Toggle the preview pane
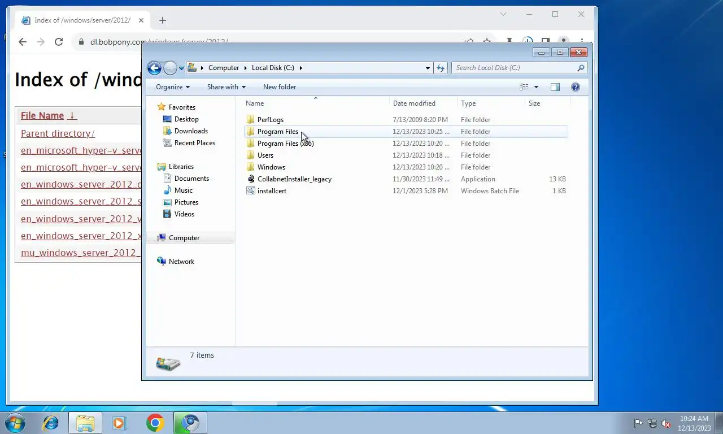 coord(555,87)
